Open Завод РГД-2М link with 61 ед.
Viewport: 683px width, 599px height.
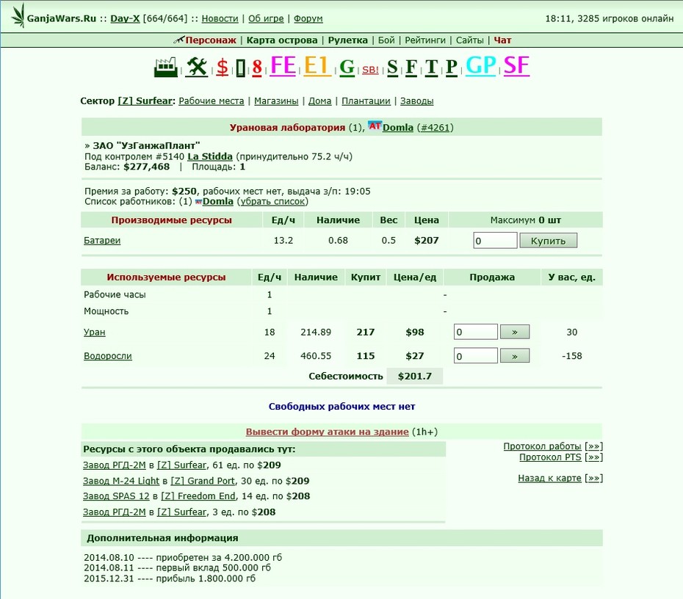tap(114, 465)
